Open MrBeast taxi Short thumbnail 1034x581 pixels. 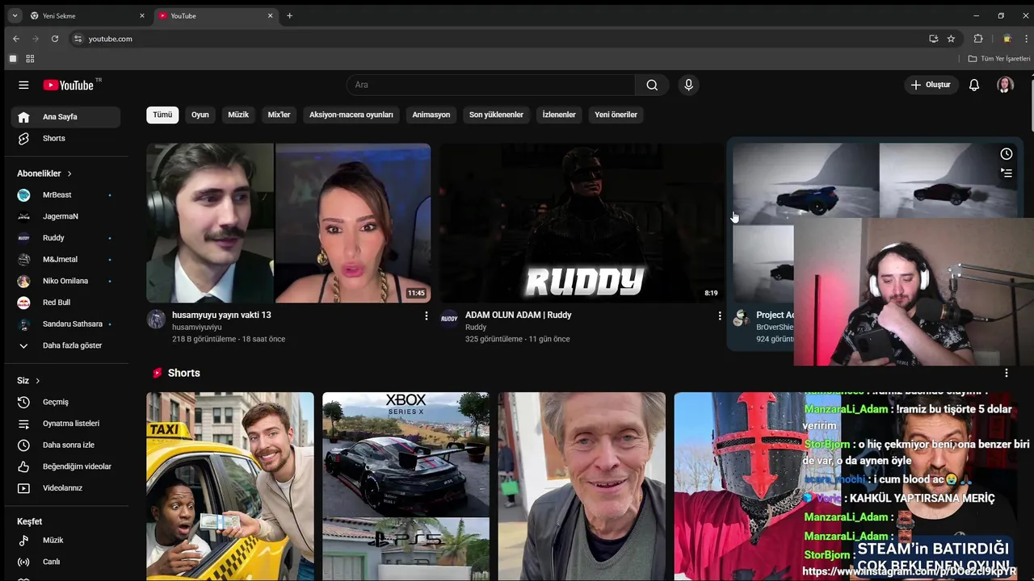click(229, 487)
